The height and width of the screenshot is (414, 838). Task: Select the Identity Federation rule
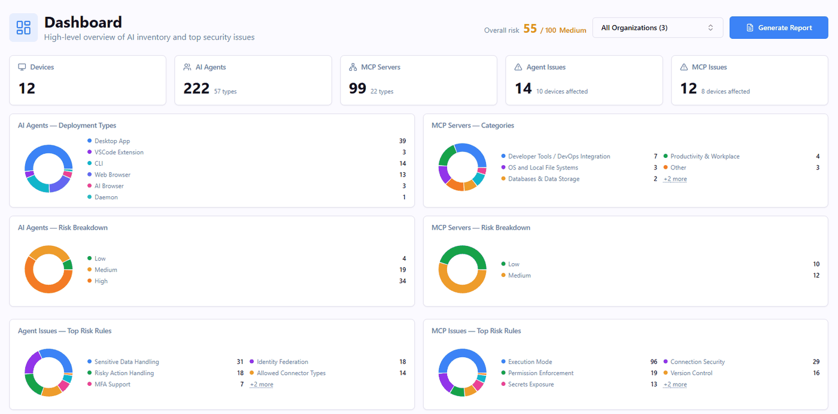pyautogui.click(x=328, y=362)
